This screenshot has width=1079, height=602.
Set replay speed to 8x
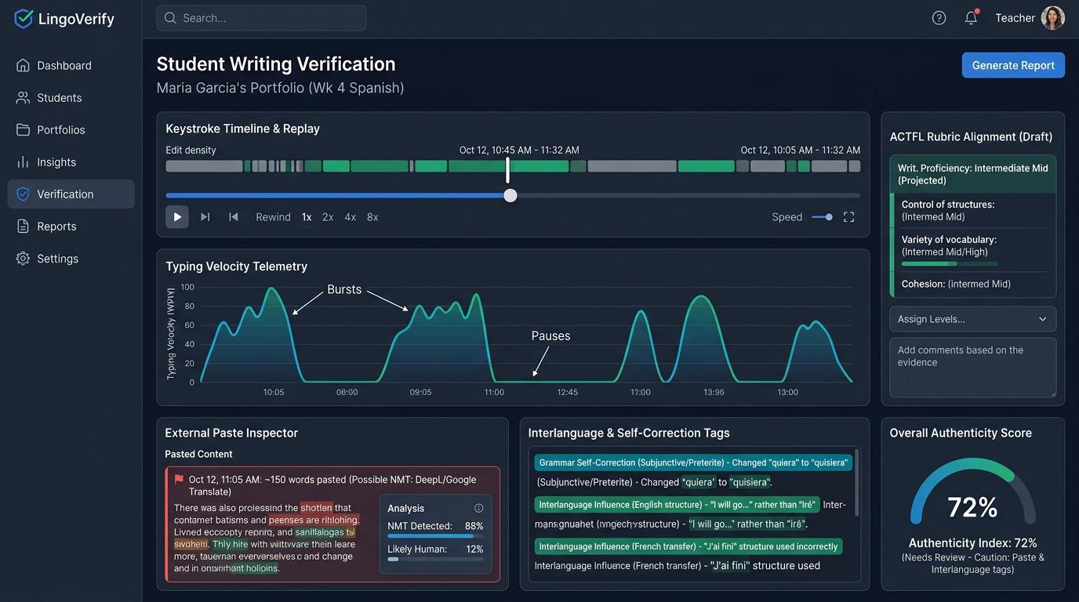click(x=372, y=217)
